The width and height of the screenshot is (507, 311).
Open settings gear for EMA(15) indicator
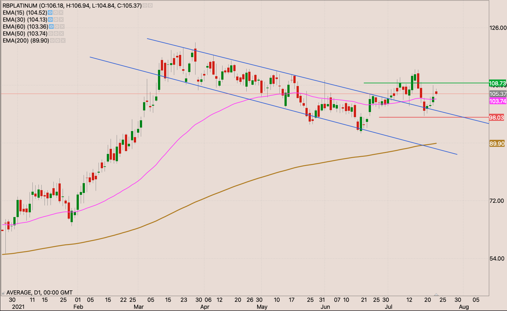point(55,13)
